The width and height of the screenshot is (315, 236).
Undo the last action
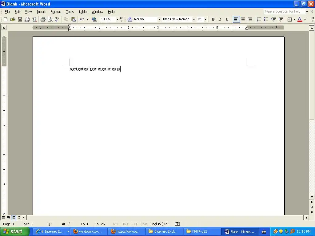[x=82, y=19]
